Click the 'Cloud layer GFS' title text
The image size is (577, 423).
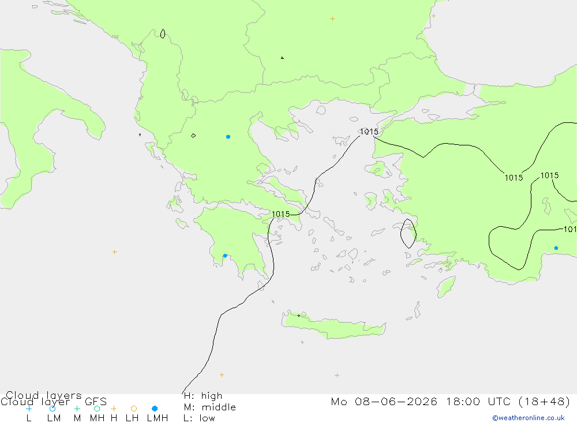coord(54,402)
